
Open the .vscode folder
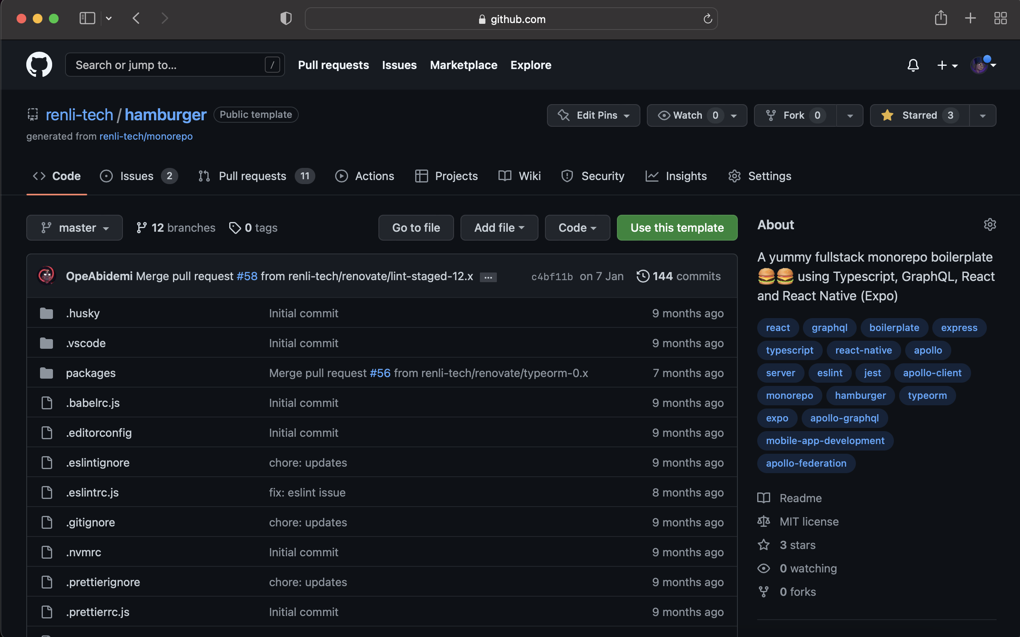86,343
